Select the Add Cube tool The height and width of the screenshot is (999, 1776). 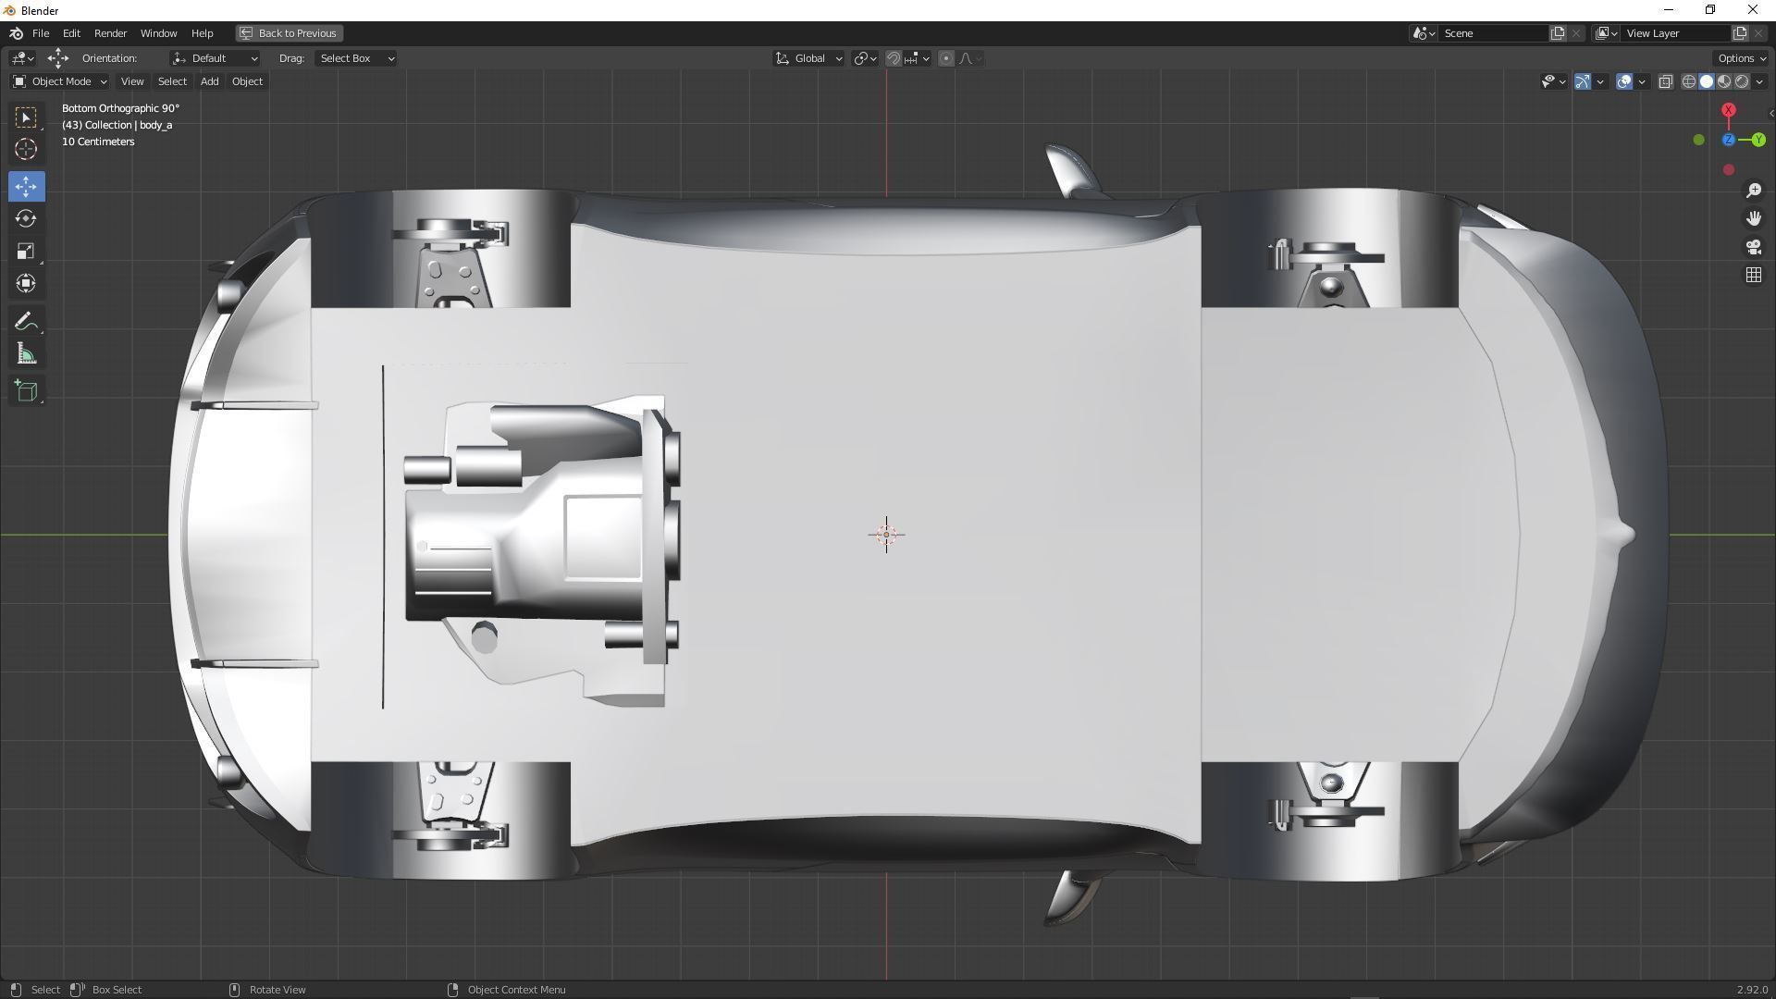[x=26, y=391]
